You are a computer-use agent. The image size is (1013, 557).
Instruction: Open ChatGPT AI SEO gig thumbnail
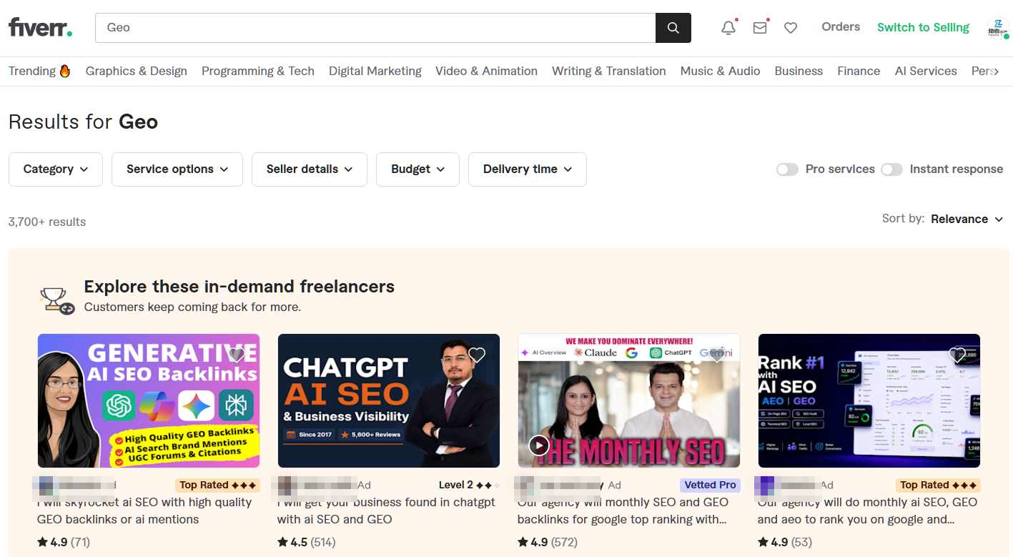(389, 400)
